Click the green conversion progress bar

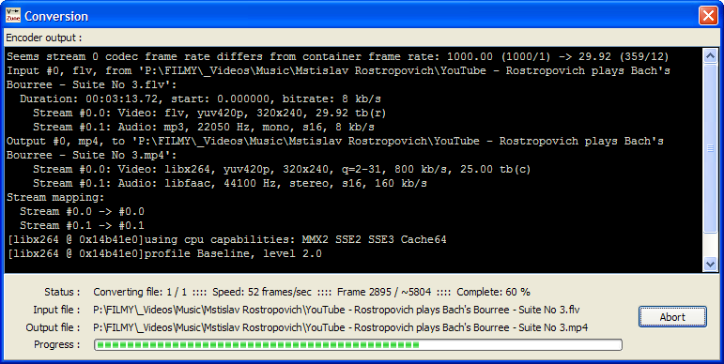[359, 344]
